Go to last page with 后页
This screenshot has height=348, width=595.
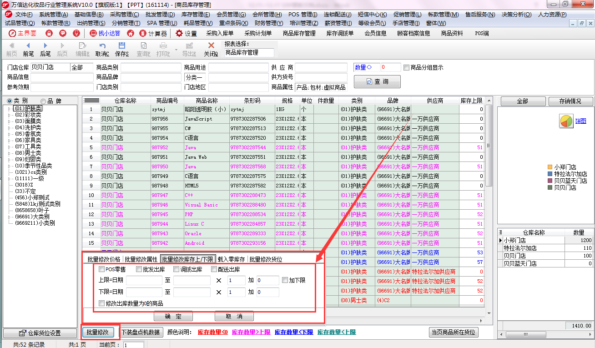[62, 50]
